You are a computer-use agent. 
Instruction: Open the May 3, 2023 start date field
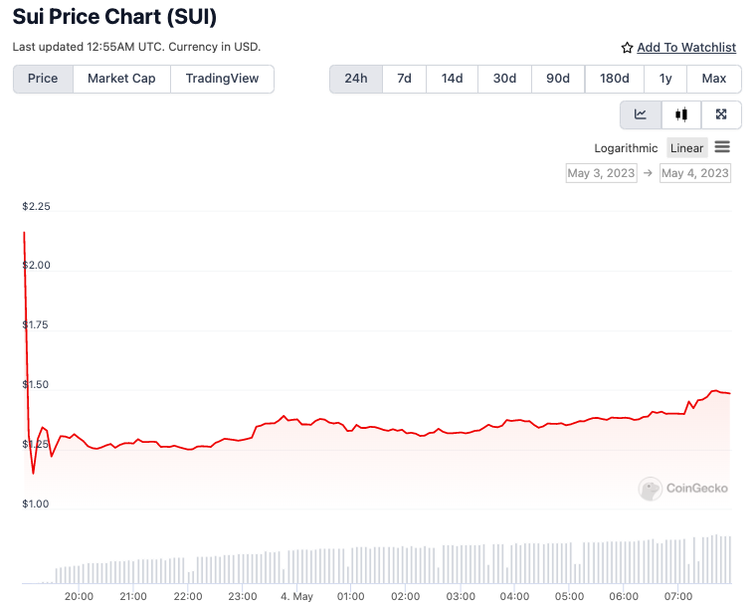[x=601, y=173]
